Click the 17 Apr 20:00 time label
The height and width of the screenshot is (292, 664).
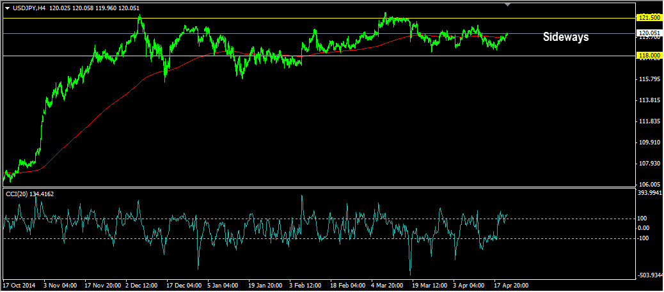(510, 285)
